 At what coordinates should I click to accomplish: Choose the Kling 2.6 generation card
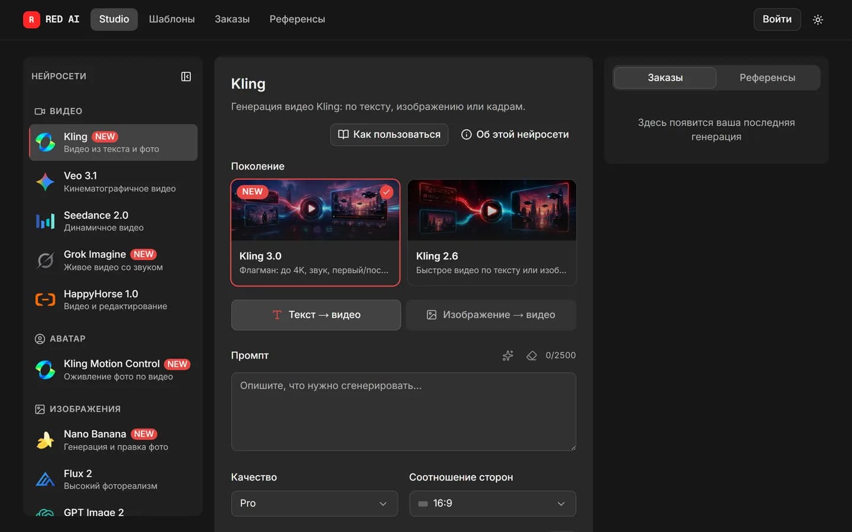pyautogui.click(x=492, y=232)
